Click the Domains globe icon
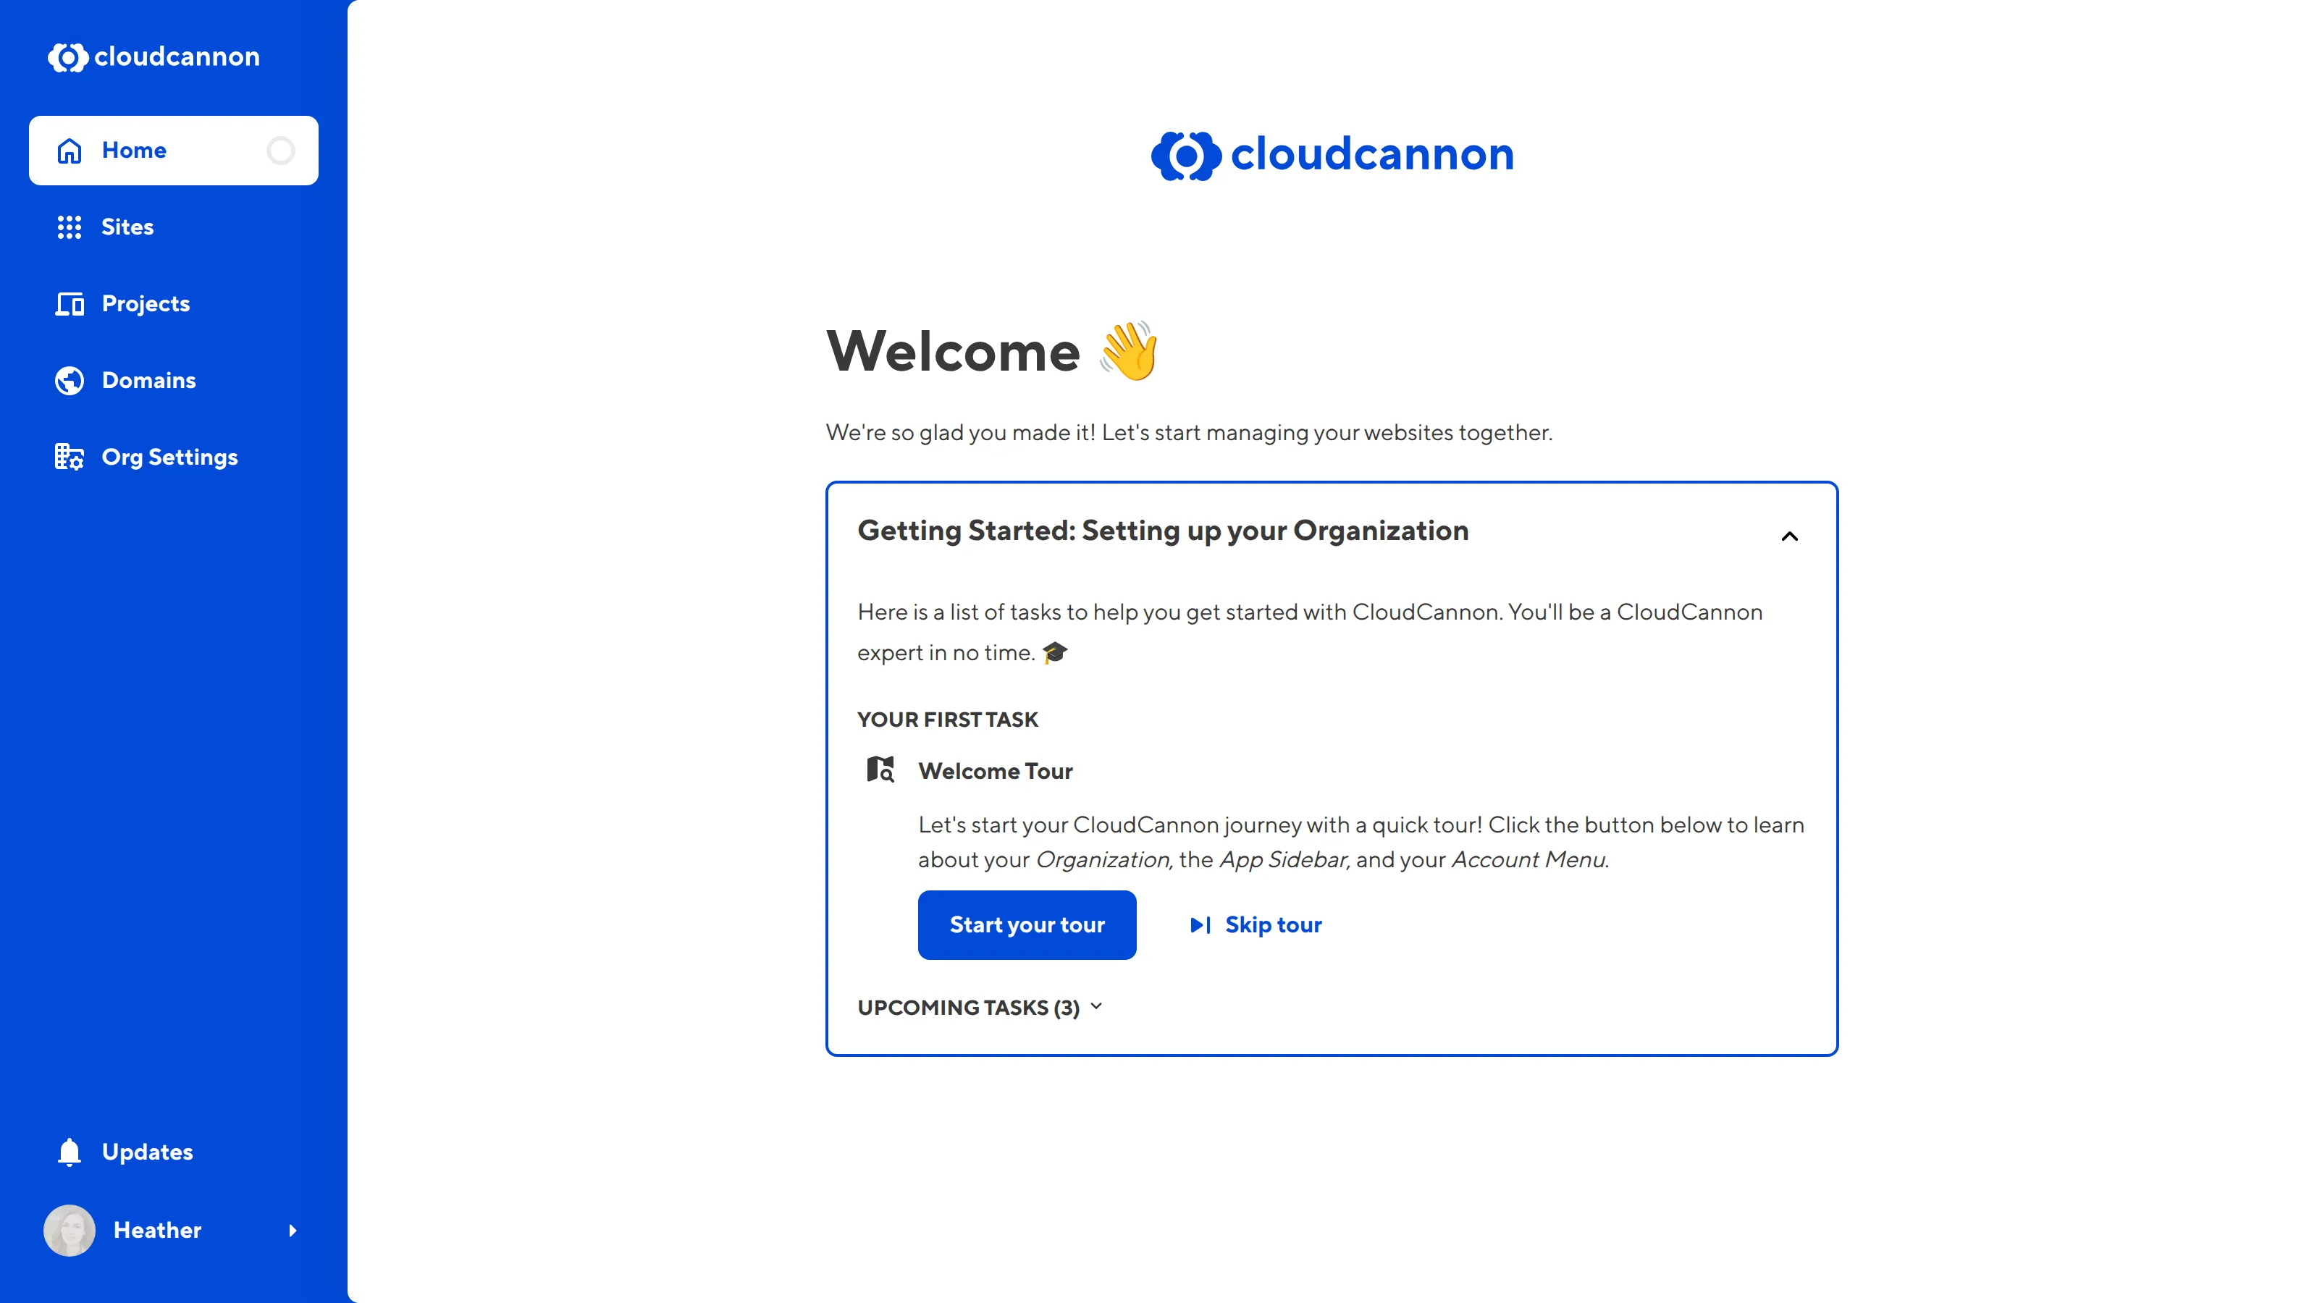The width and height of the screenshot is (2317, 1303). coord(70,380)
